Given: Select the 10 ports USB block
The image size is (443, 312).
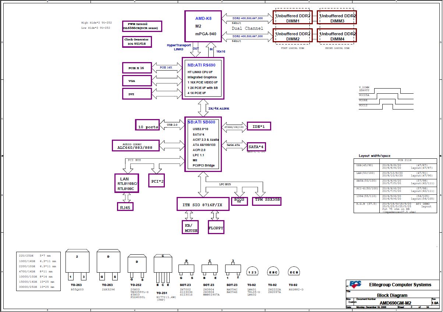Looking at the screenshot, I should click(147, 125).
